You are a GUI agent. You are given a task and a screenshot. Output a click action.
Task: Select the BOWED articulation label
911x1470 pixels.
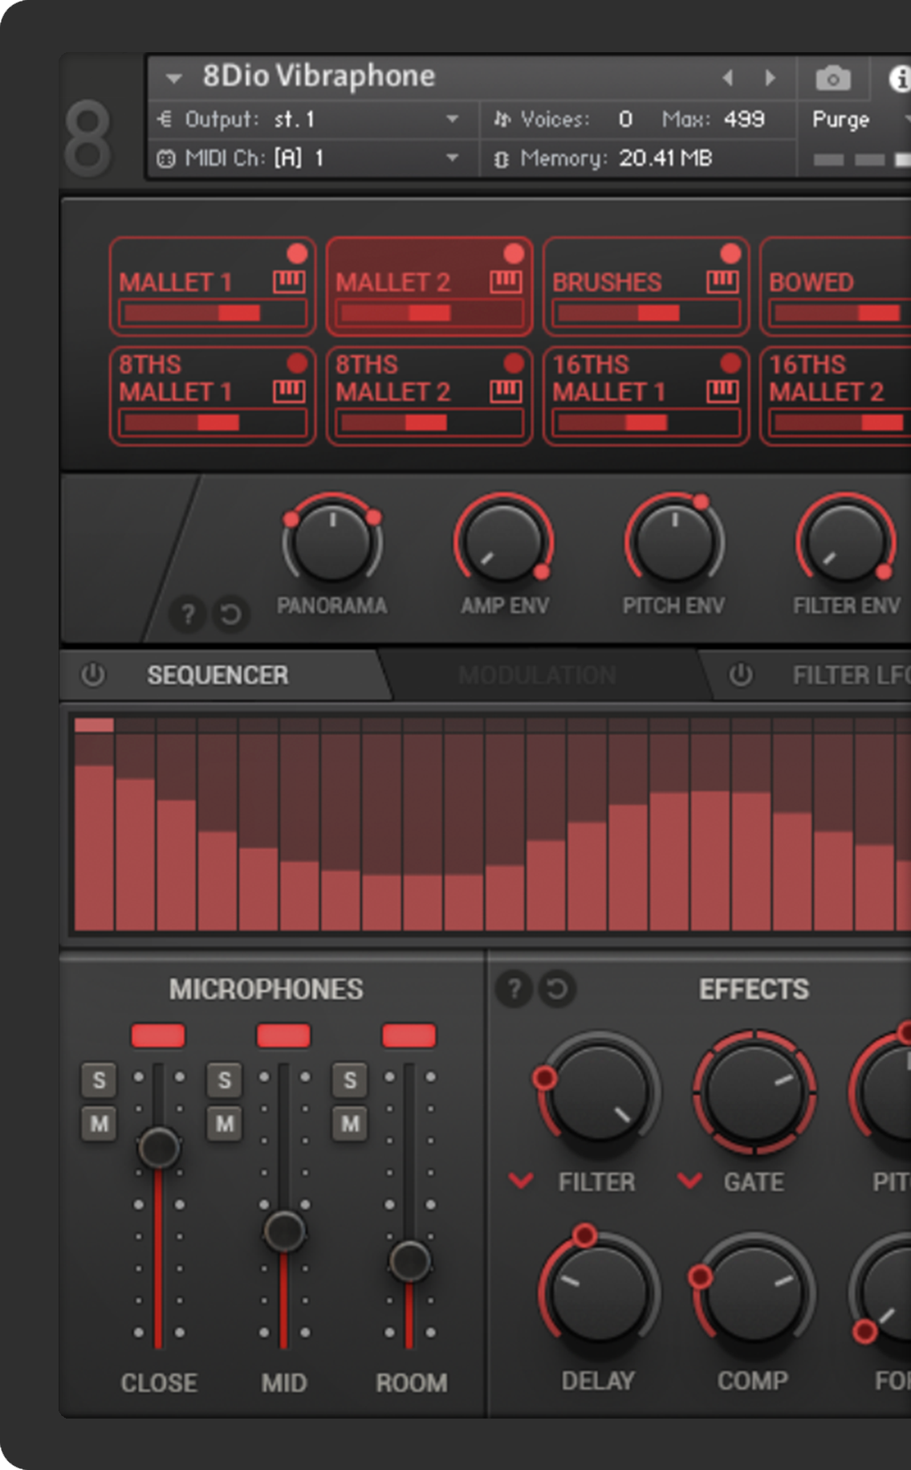click(x=811, y=282)
